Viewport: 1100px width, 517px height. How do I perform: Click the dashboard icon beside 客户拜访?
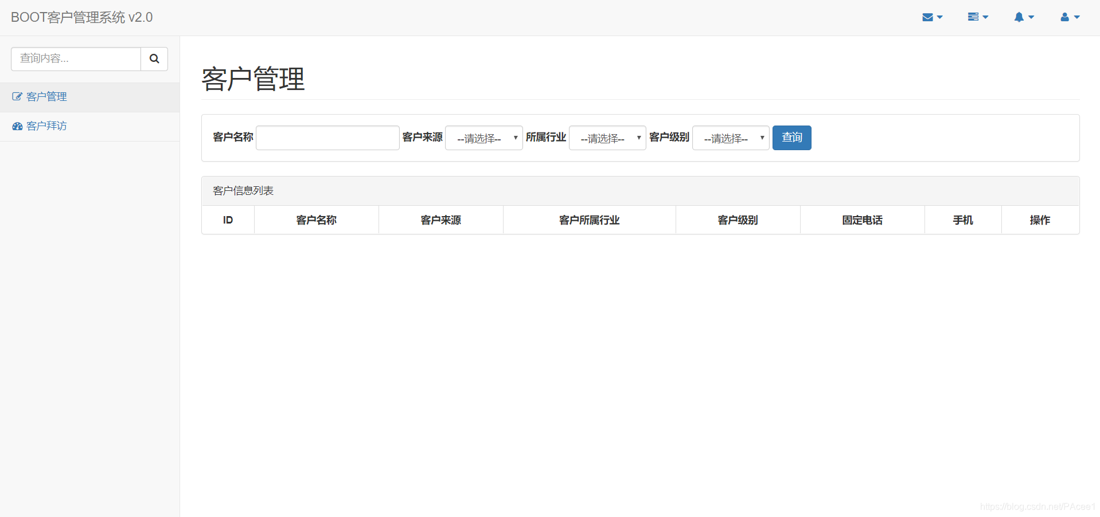tap(17, 126)
